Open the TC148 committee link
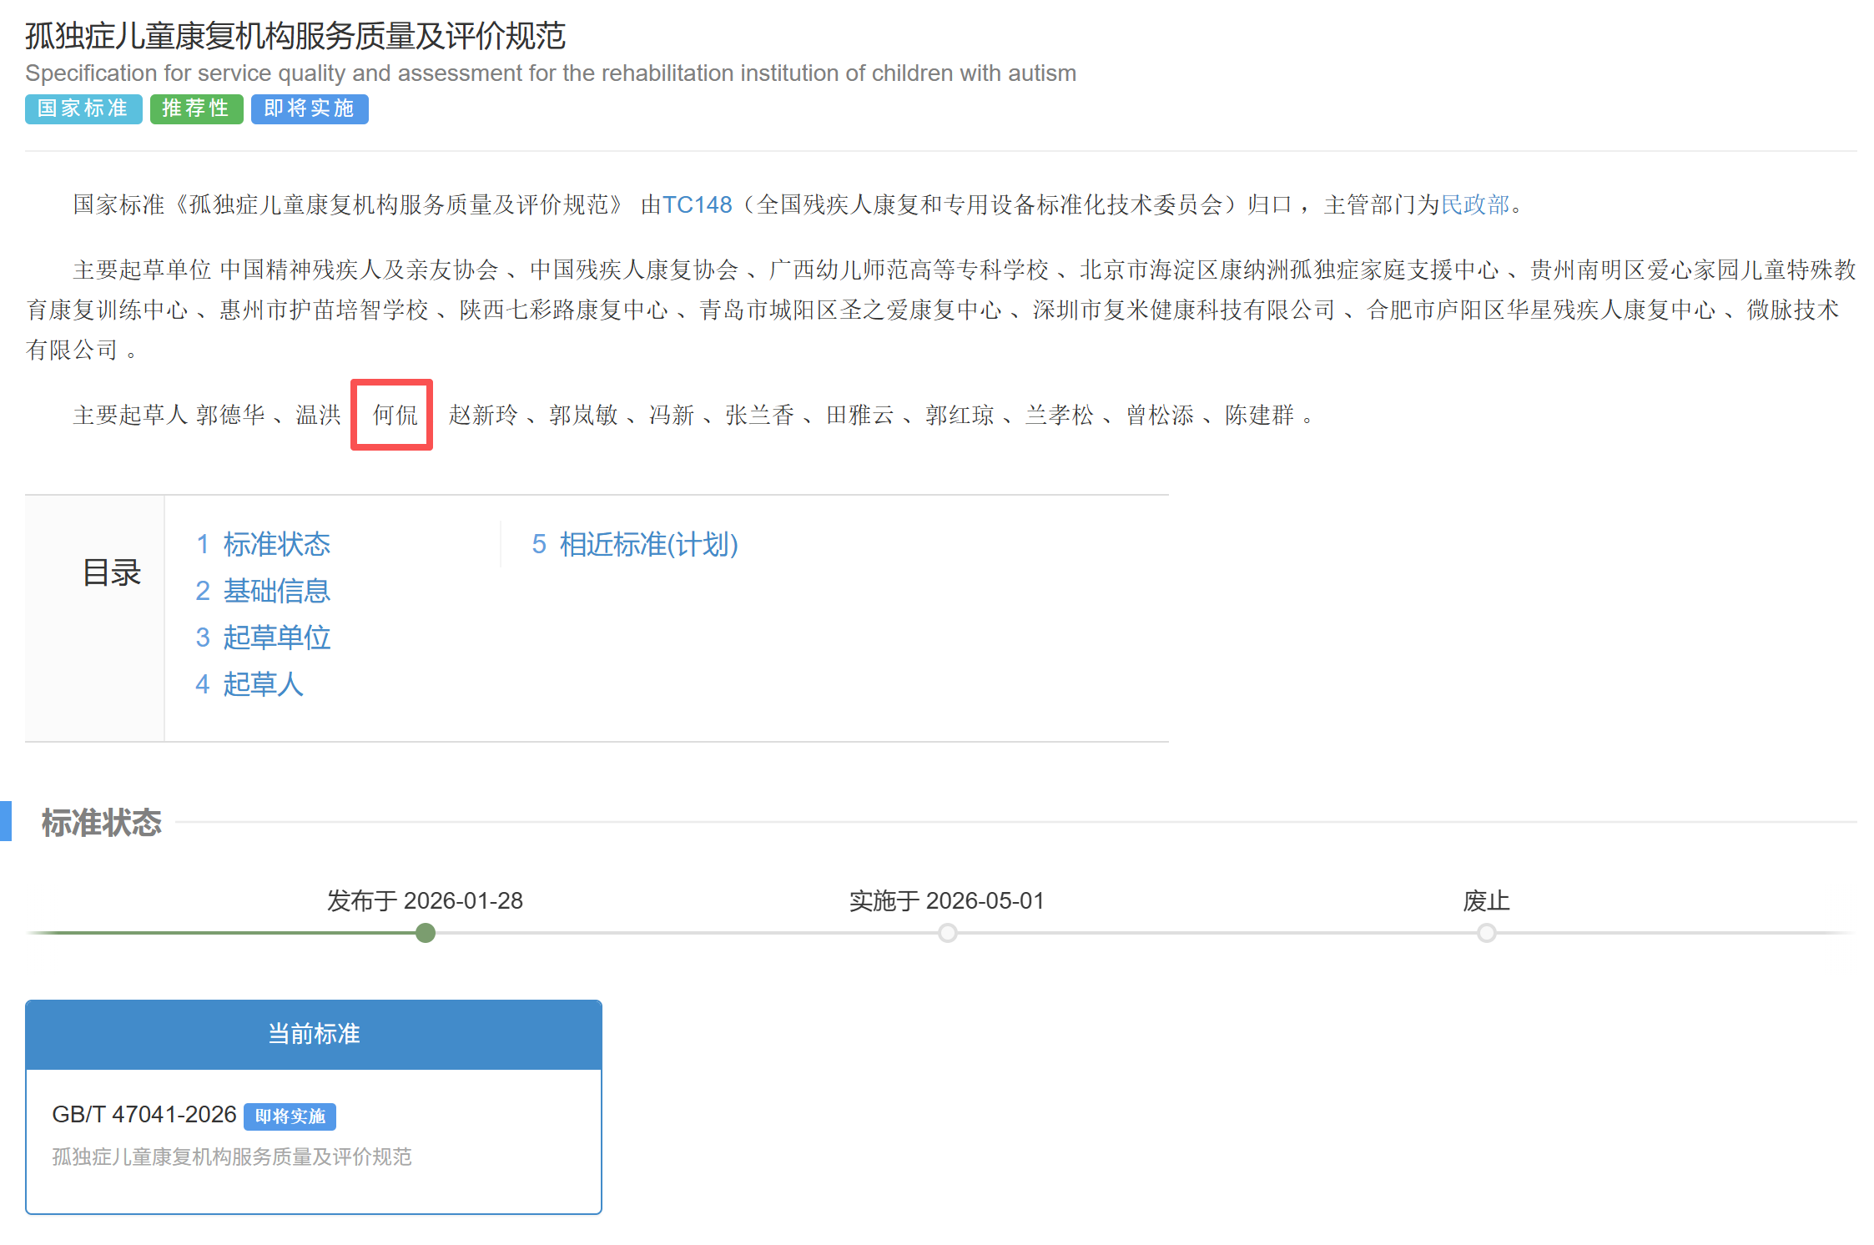Screen dimensions: 1874x1245 [696, 204]
